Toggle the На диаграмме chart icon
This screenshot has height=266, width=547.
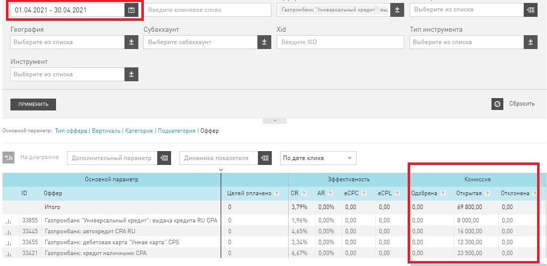point(8,158)
